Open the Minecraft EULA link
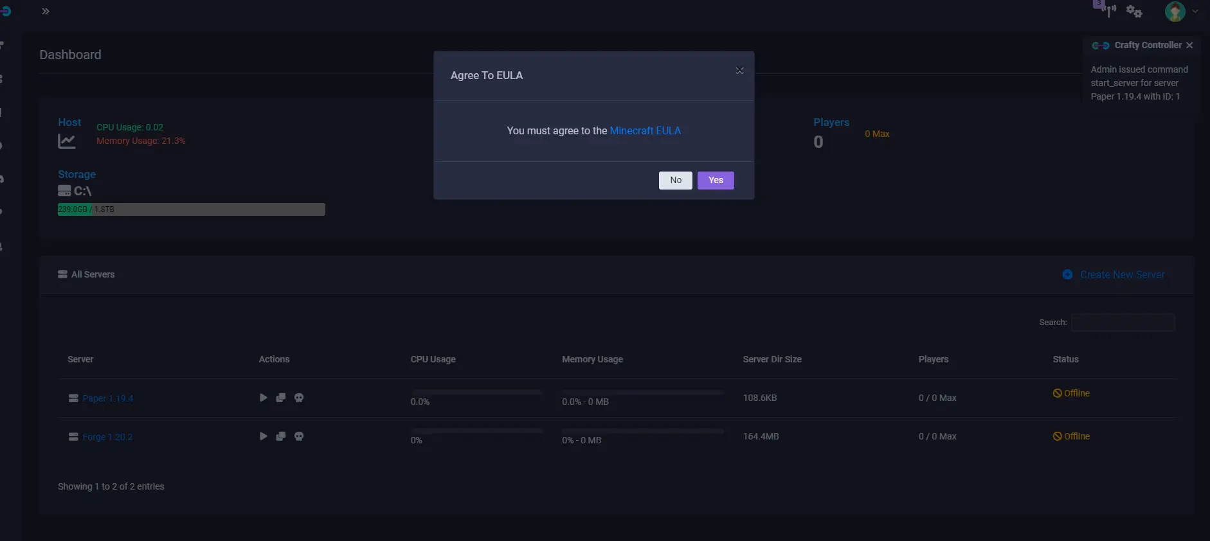 [x=645, y=130]
